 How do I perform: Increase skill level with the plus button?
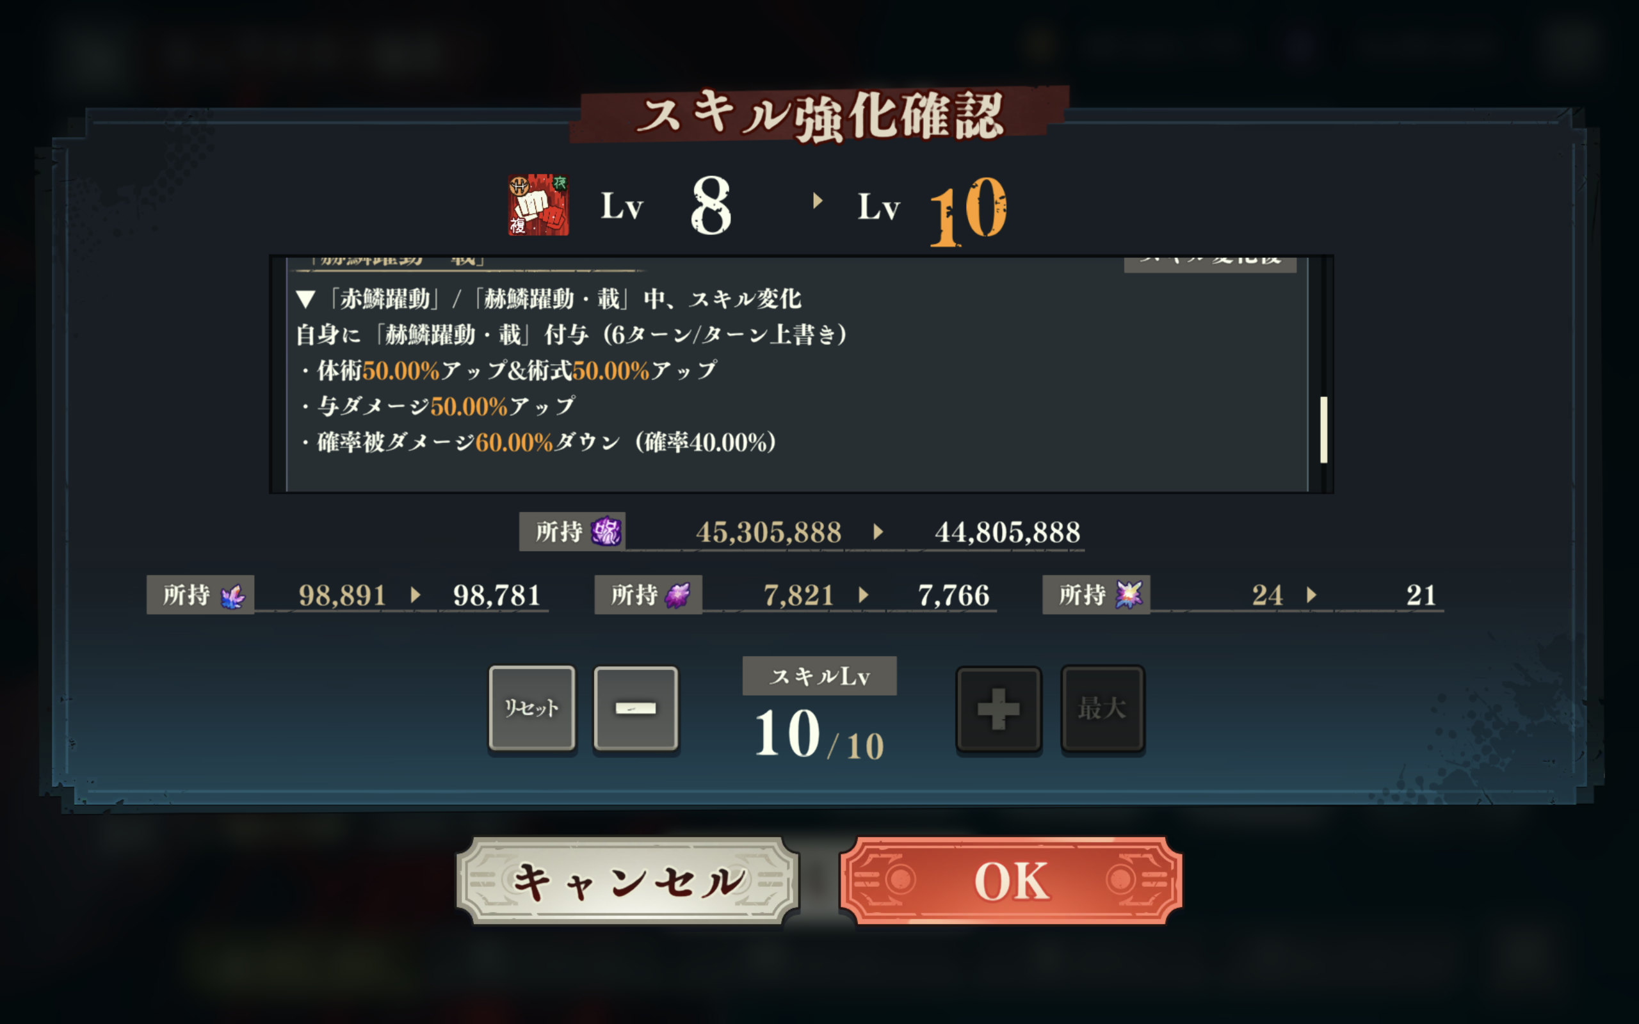998,709
